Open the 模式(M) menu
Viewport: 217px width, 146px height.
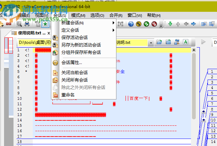[78, 16]
